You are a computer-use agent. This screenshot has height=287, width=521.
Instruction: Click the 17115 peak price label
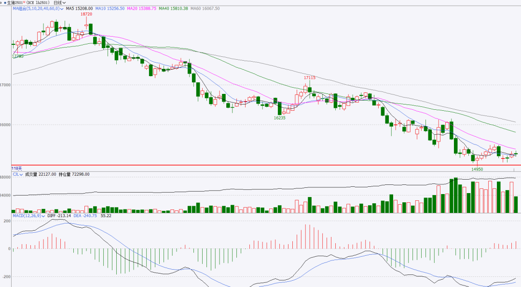(310, 78)
